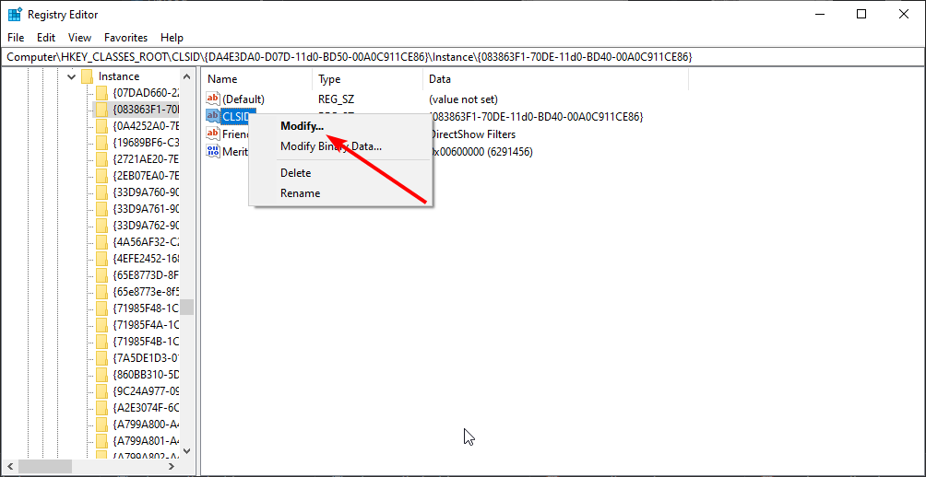Select the {9C24A977 registry key
This screenshot has width=926, height=477.
[x=146, y=390]
